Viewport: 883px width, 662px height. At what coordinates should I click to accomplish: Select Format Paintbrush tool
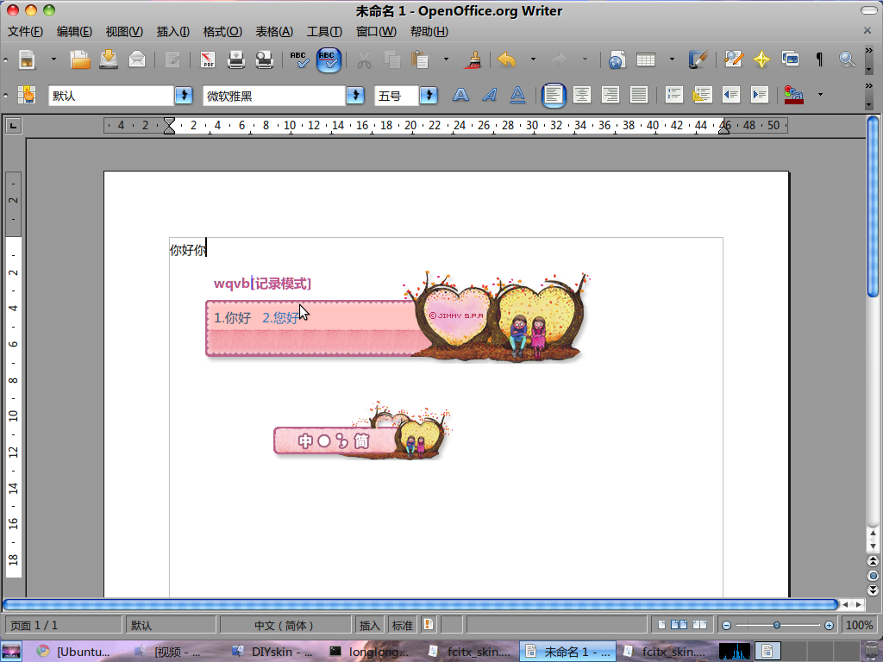coord(473,59)
